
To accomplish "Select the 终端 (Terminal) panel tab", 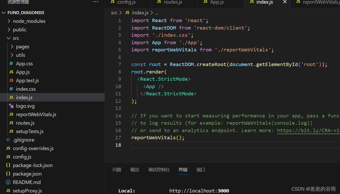I will (x=183, y=170).
